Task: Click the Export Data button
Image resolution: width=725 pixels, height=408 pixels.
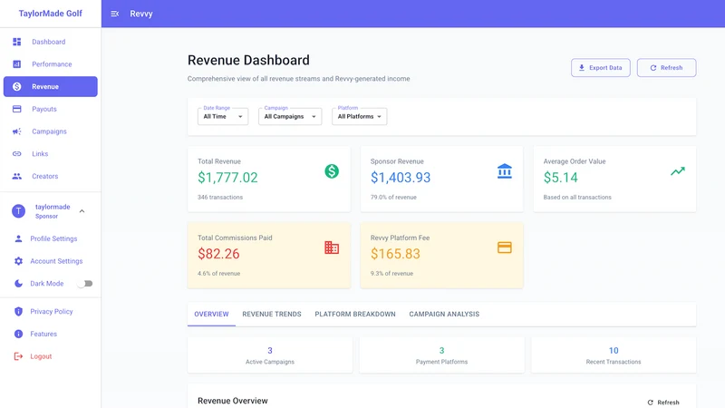Action: pyautogui.click(x=601, y=67)
